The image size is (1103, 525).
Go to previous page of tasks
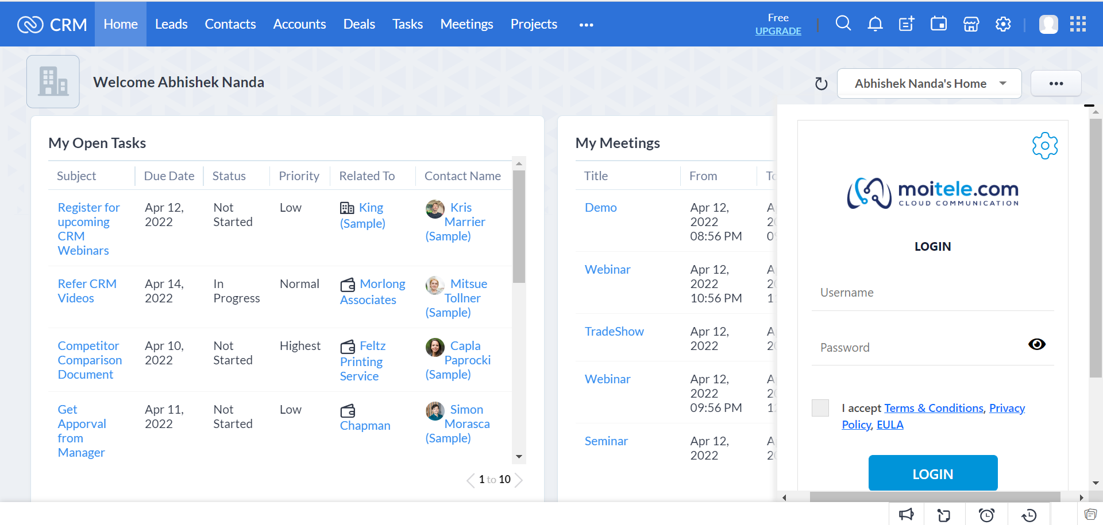coord(470,480)
